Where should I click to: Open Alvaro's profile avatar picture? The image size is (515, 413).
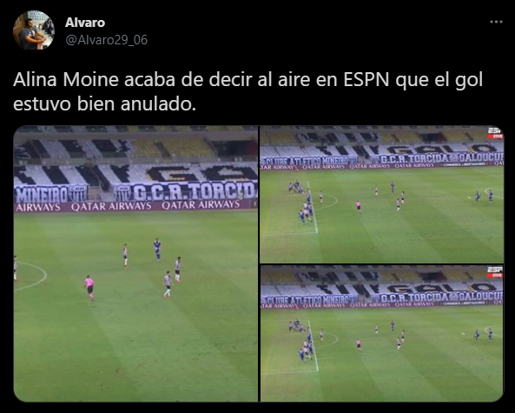point(34,30)
